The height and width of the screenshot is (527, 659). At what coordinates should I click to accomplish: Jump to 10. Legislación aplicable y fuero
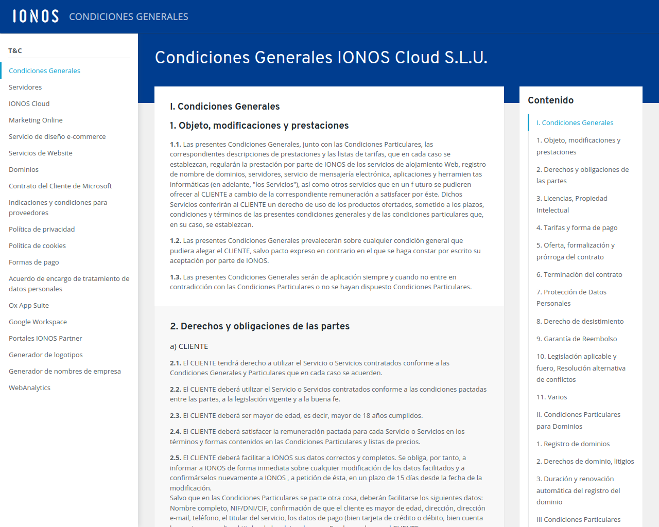581,368
